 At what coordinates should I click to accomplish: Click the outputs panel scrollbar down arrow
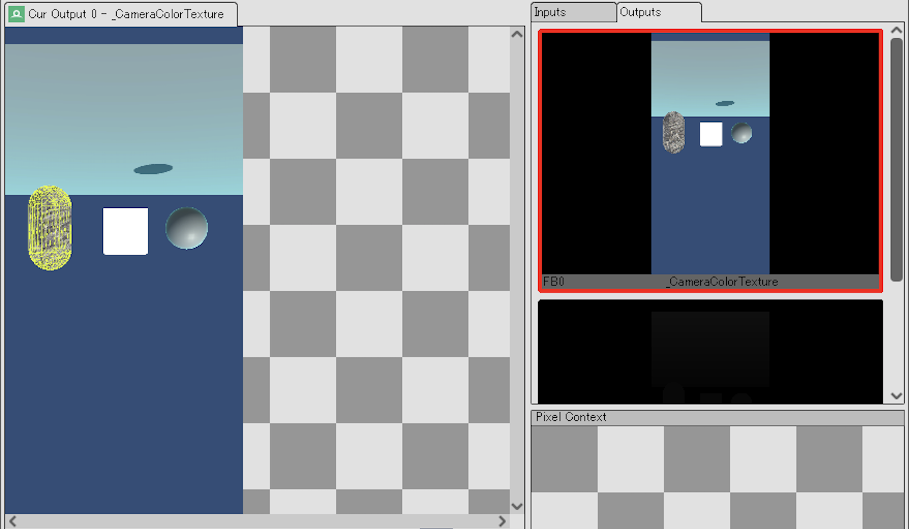coord(896,397)
